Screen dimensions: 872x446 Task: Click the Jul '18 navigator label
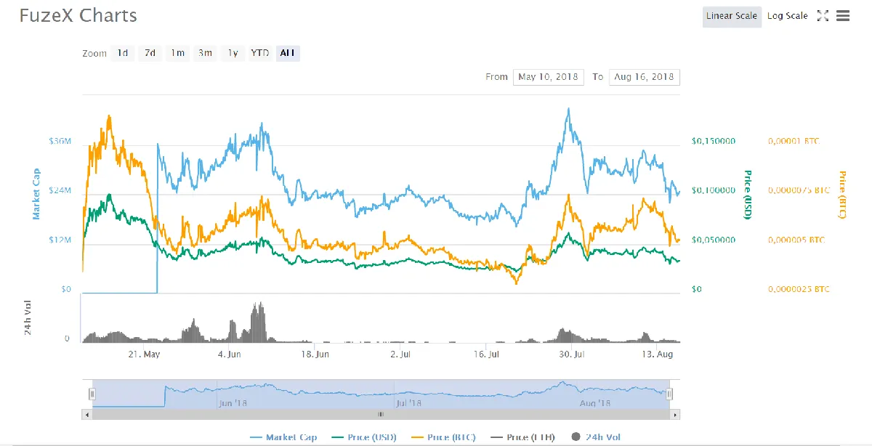pyautogui.click(x=408, y=402)
